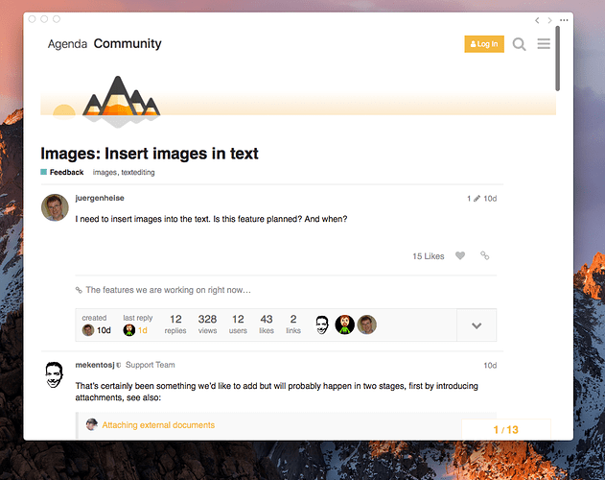Show who liked: 15 Likes
605x480 pixels.
(429, 256)
